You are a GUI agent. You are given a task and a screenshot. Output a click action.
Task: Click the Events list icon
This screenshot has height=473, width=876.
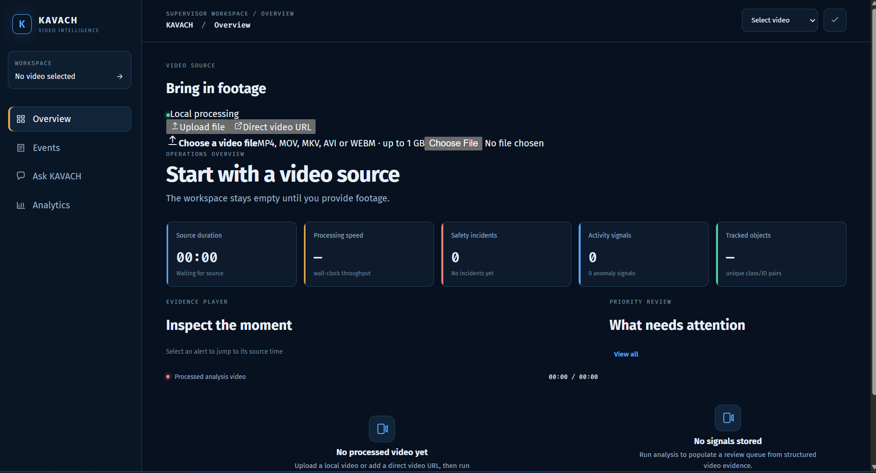click(21, 148)
